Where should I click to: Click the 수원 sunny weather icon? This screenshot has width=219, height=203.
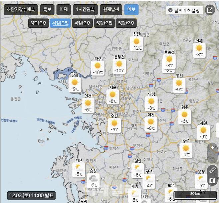point(114,123)
